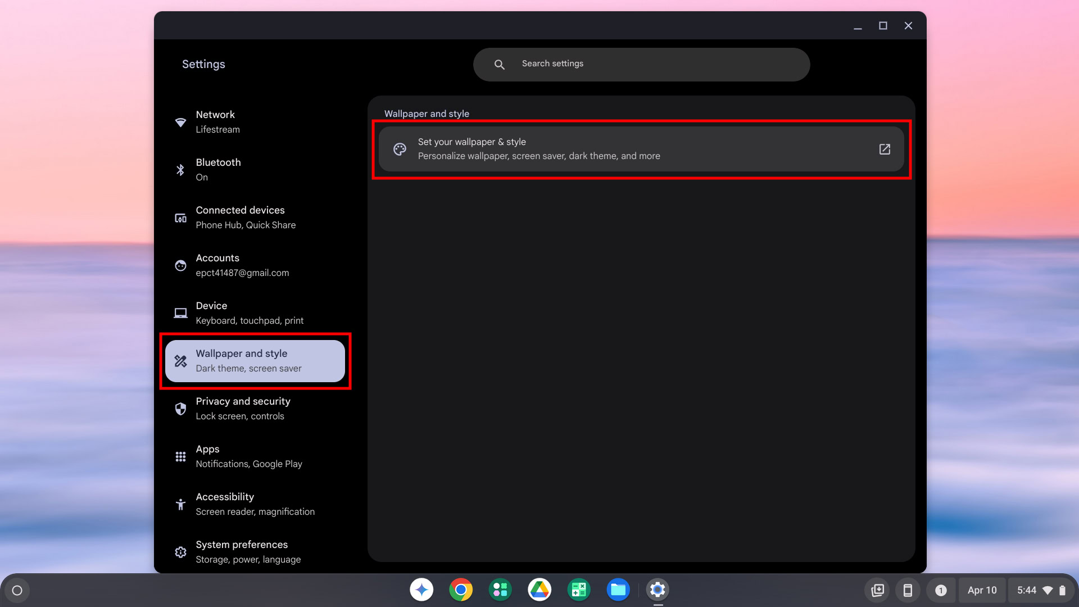Open notification count indicator in tray

click(941, 590)
